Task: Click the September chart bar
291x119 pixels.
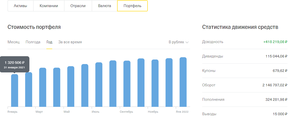Action: [x=127, y=84]
